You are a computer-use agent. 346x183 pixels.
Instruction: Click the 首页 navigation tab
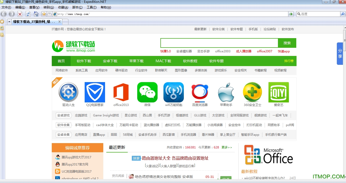[61, 61]
